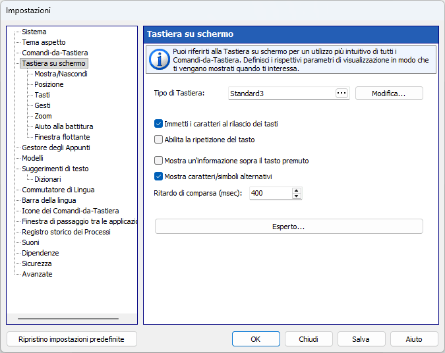
Task: Select Suggerimenti di testo
Action: [x=55, y=169]
